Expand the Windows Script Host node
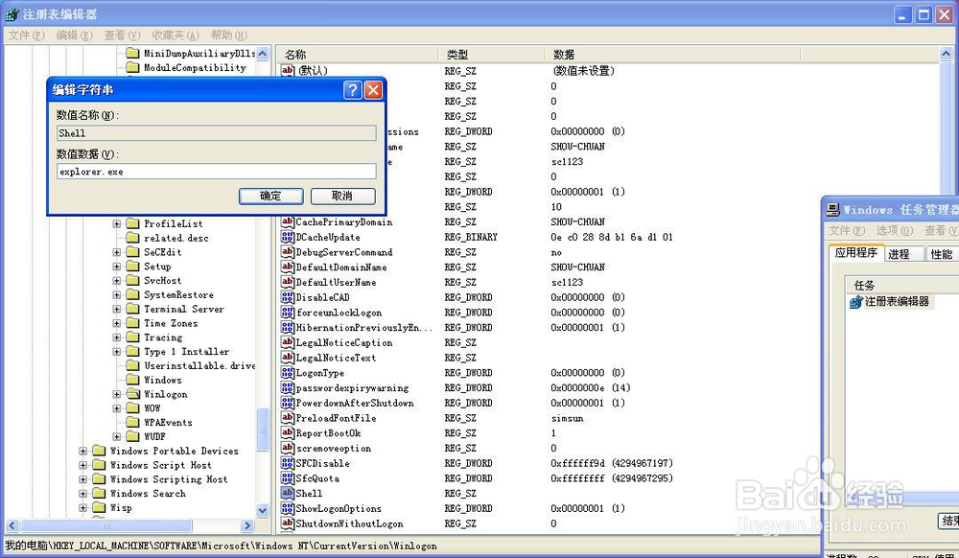The image size is (959, 558). click(83, 465)
